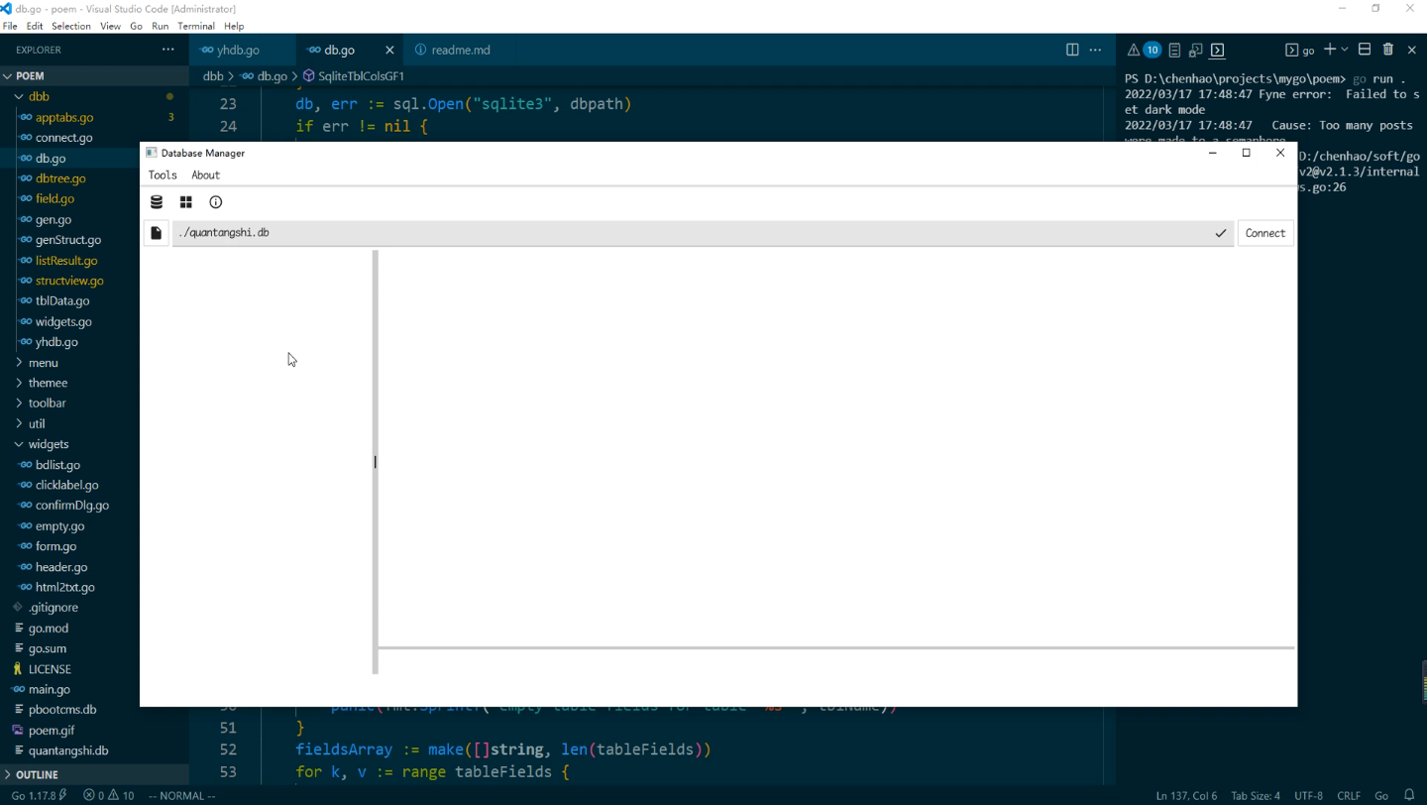The height and width of the screenshot is (805, 1427).
Task: Click the split editor icon in VS Code
Action: tap(1072, 50)
